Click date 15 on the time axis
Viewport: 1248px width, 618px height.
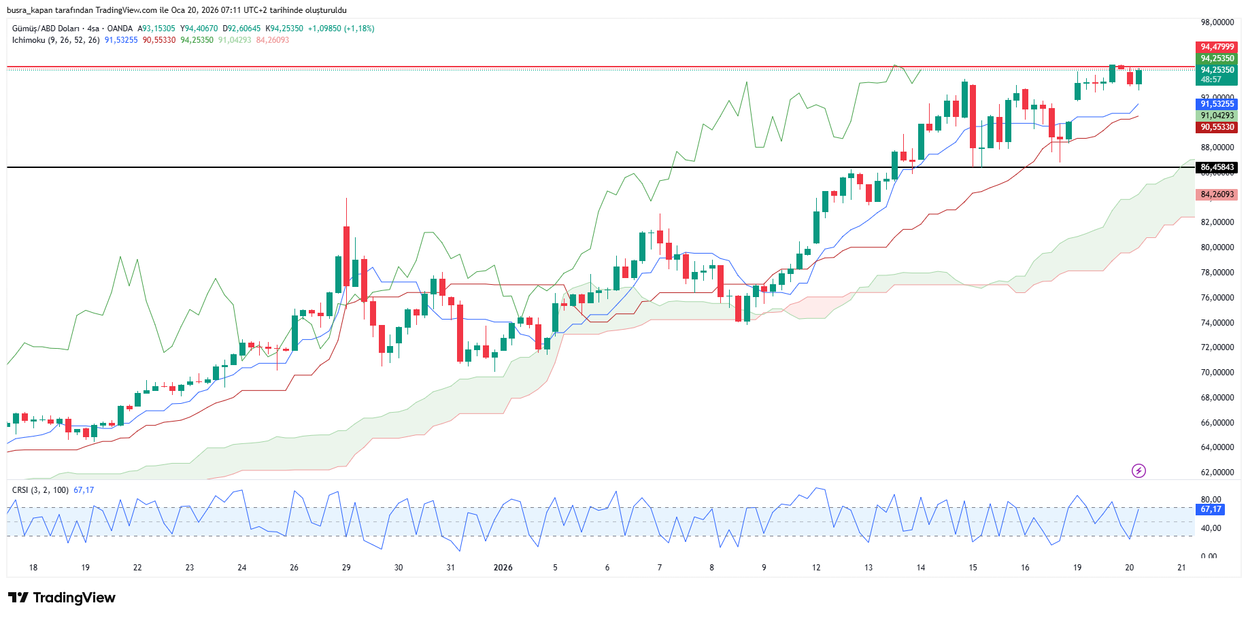click(x=973, y=568)
